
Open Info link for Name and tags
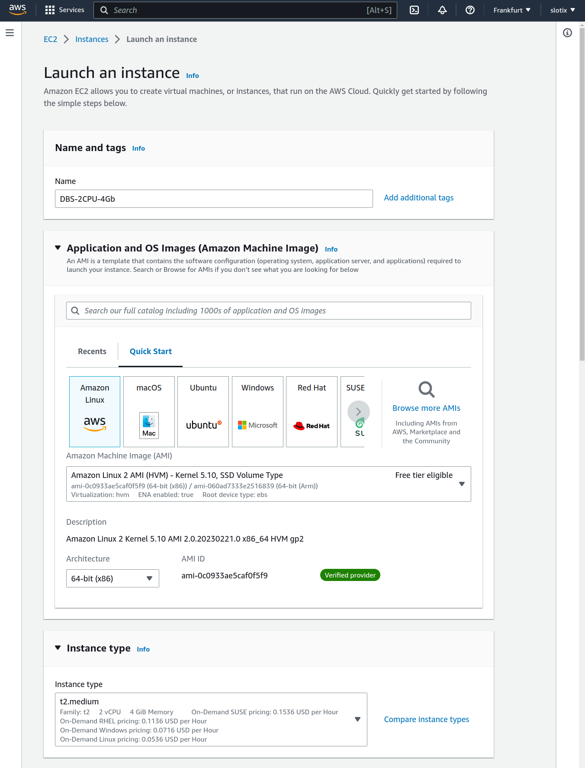pos(138,148)
